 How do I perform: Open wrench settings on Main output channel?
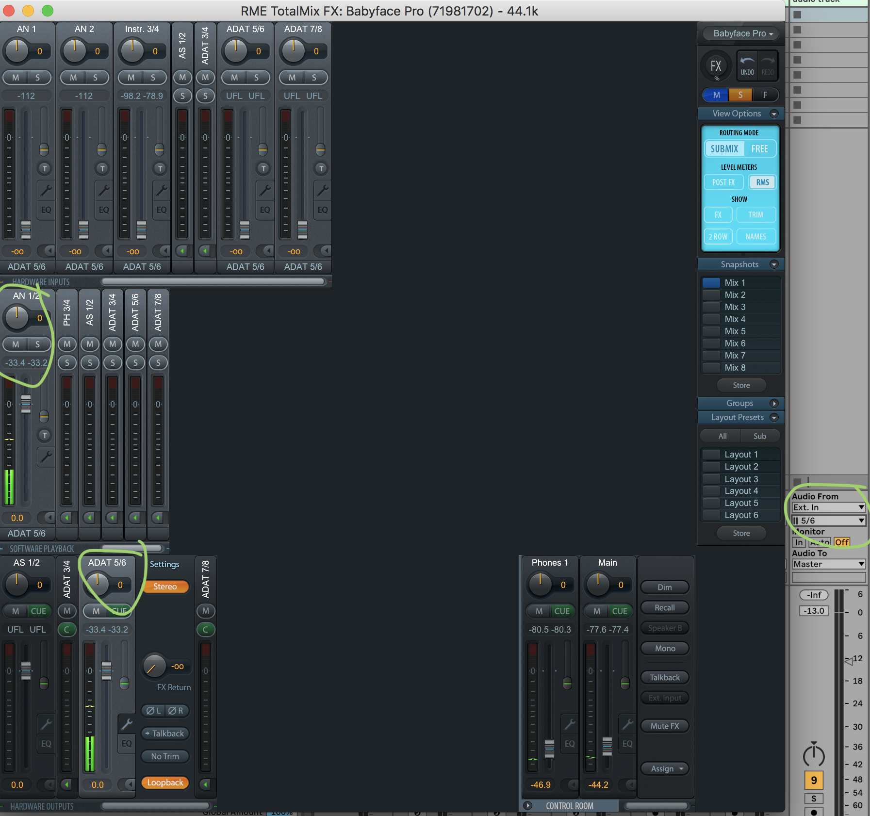pyautogui.click(x=627, y=724)
